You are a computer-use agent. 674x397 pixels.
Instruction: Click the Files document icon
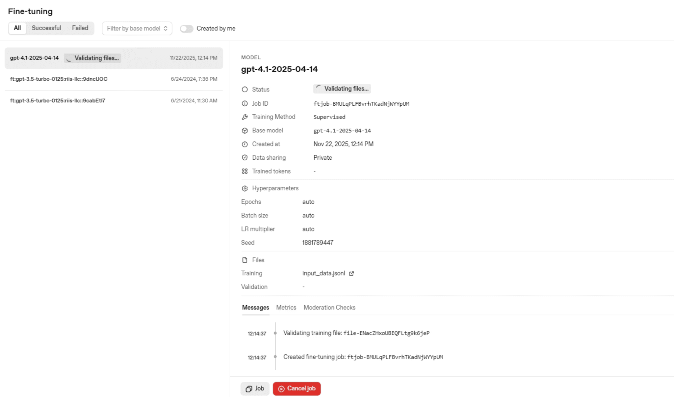point(245,260)
